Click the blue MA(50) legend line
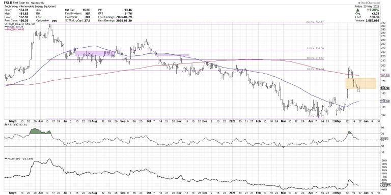 pyautogui.click(x=5, y=26)
